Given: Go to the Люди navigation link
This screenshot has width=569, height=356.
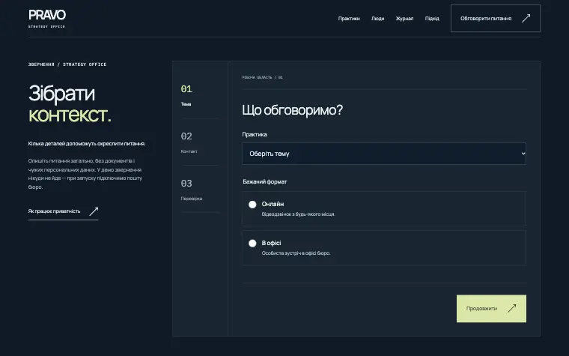Looking at the screenshot, I should (377, 19).
